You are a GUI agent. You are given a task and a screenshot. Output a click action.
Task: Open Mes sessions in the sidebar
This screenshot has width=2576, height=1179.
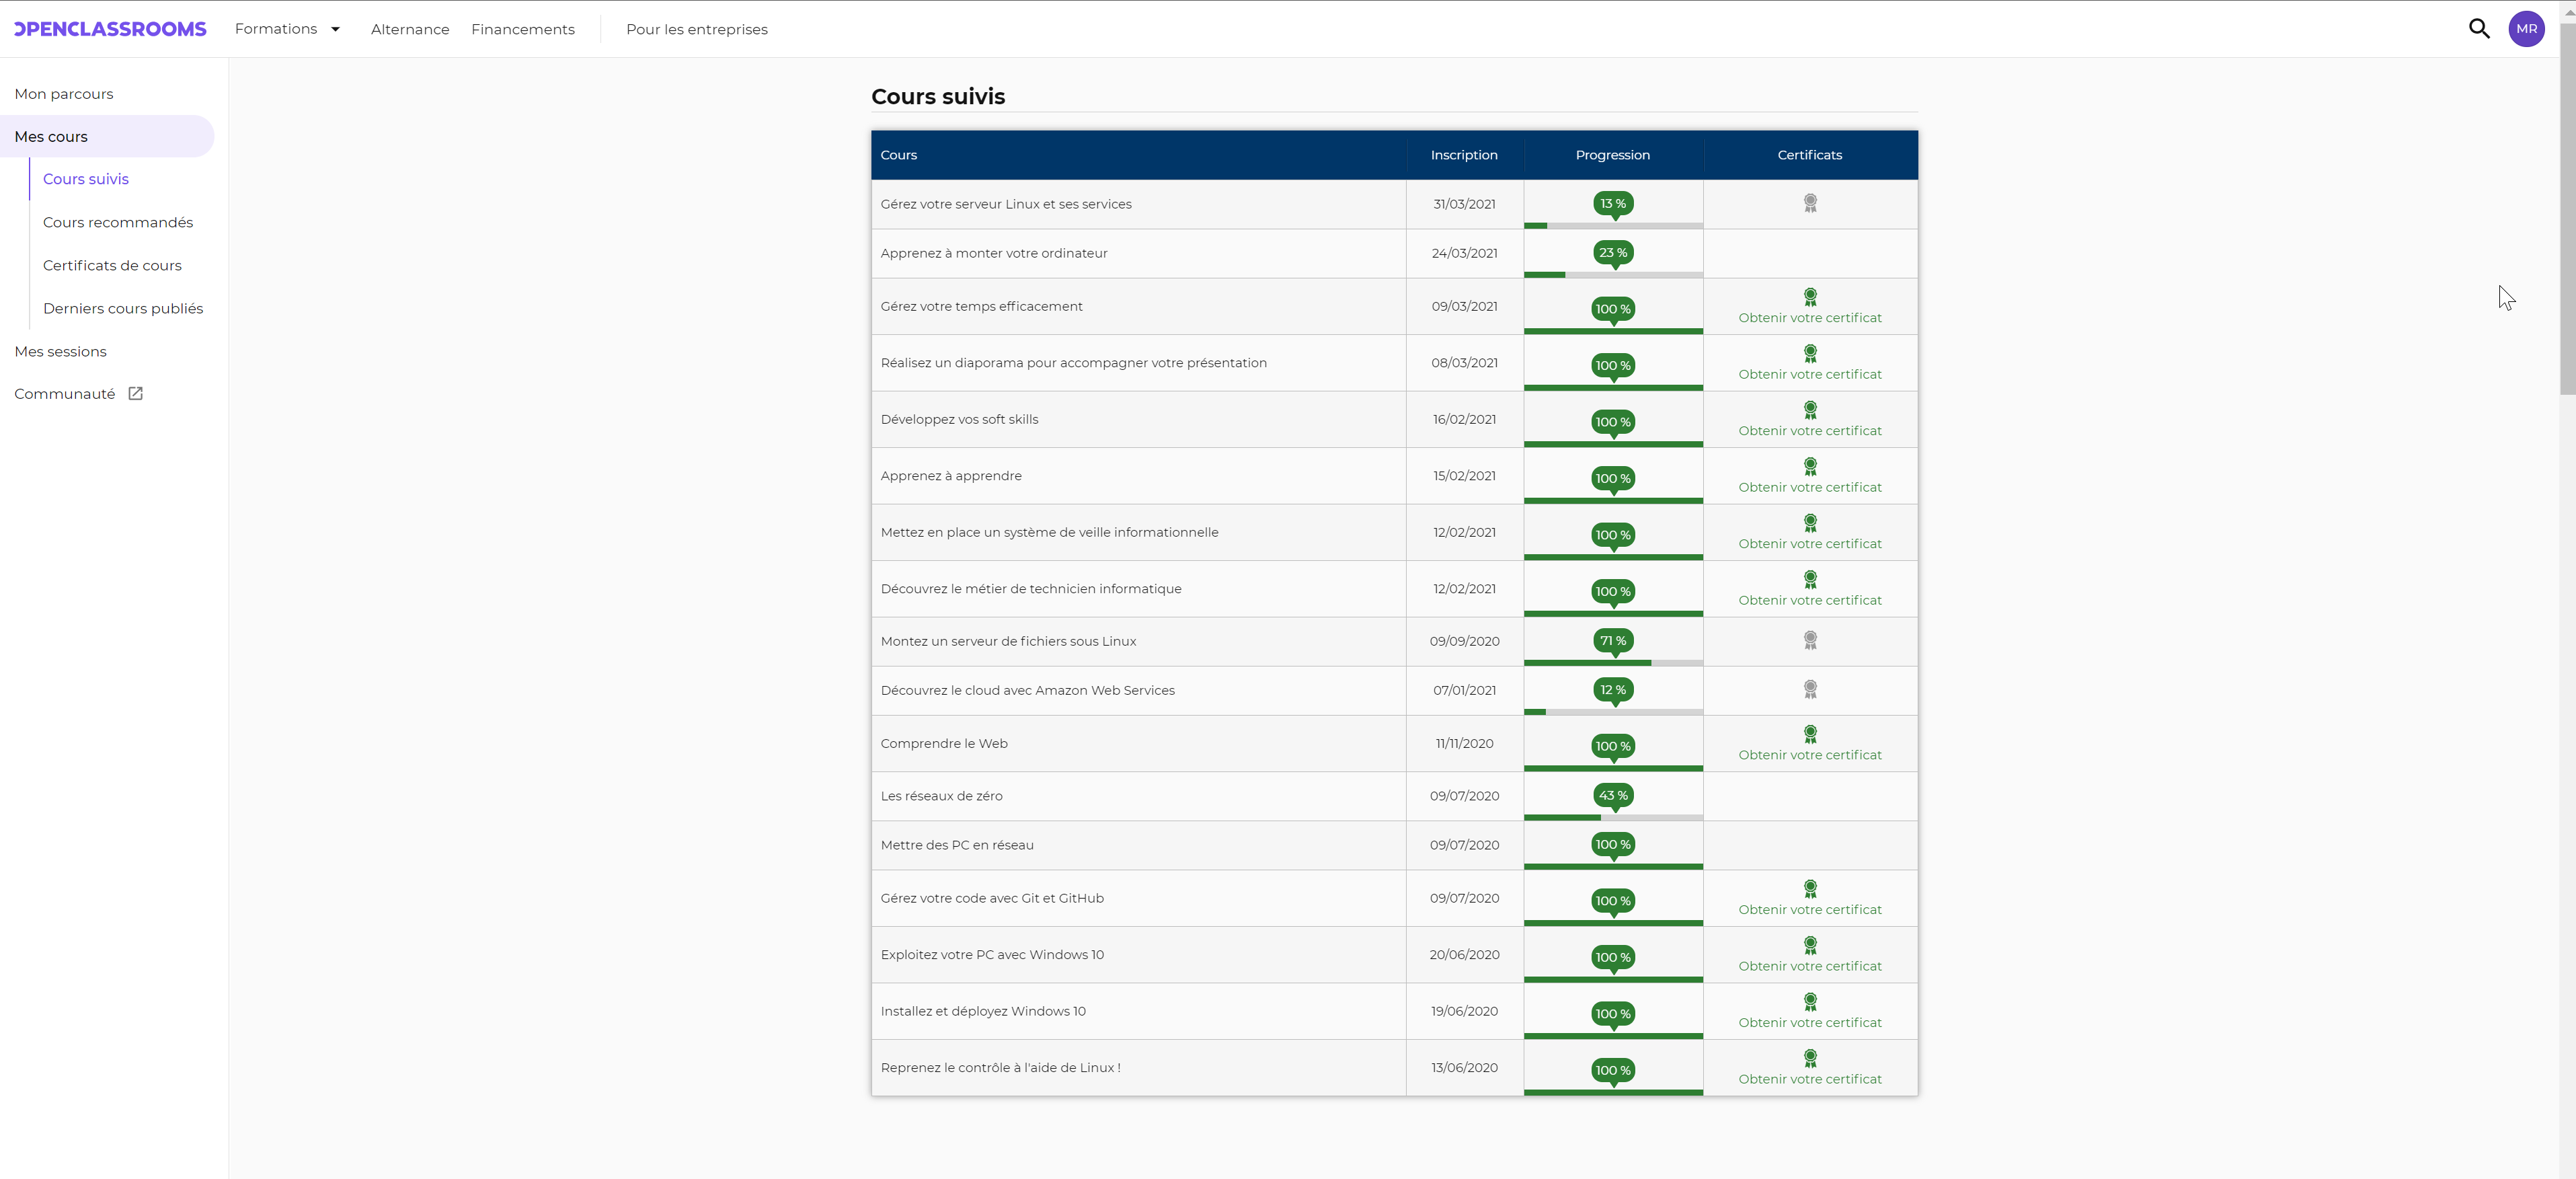point(60,352)
